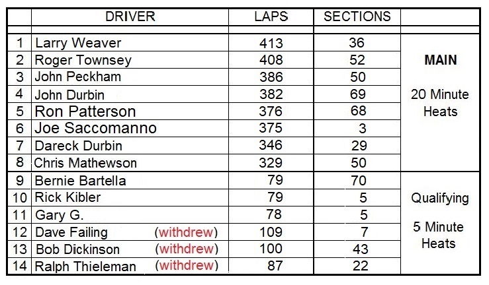The width and height of the screenshot is (489, 285).
Task: Select Roger Townsey's laps value 408
Action: pos(271,60)
